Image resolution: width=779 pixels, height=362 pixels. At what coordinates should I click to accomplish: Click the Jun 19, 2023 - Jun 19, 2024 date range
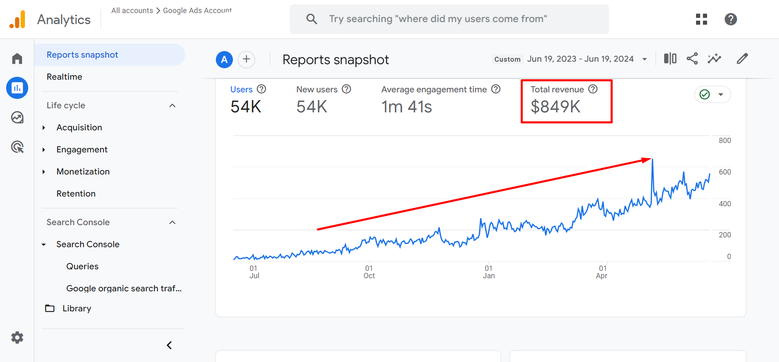580,59
